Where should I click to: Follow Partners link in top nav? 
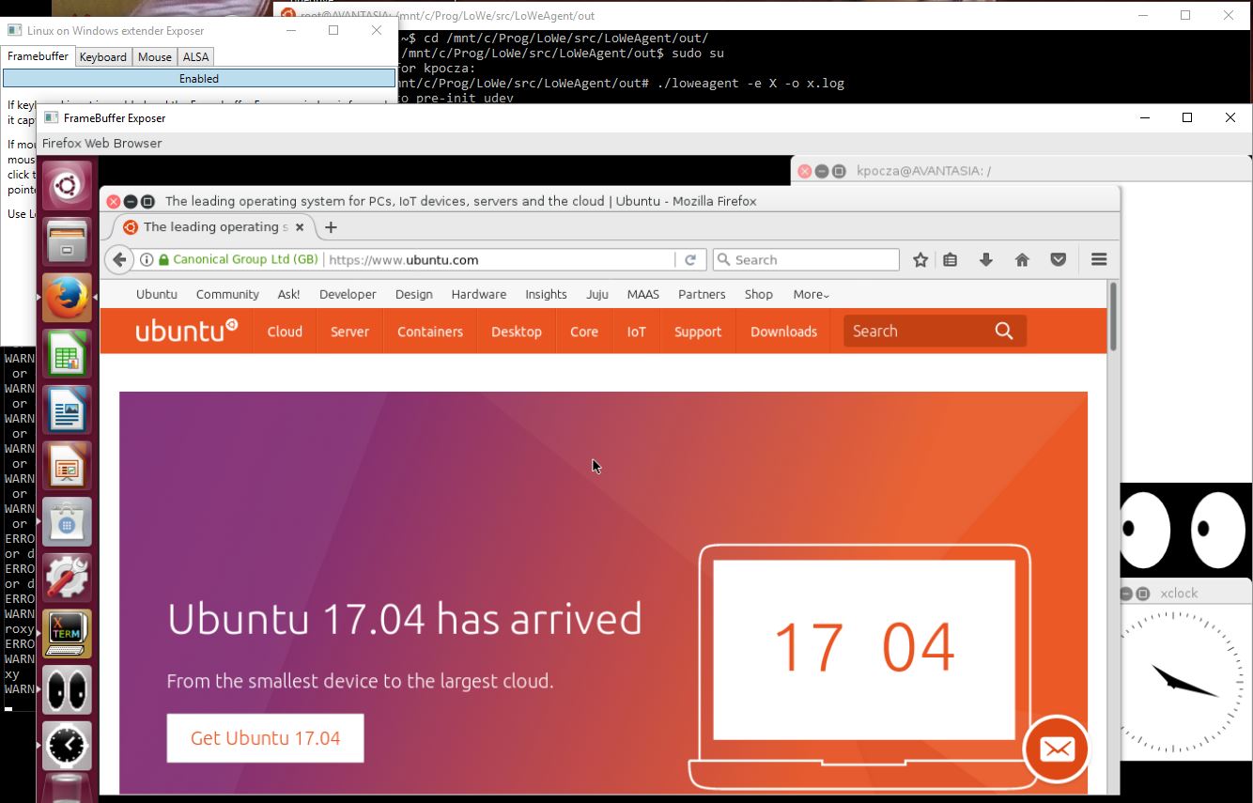(x=702, y=294)
